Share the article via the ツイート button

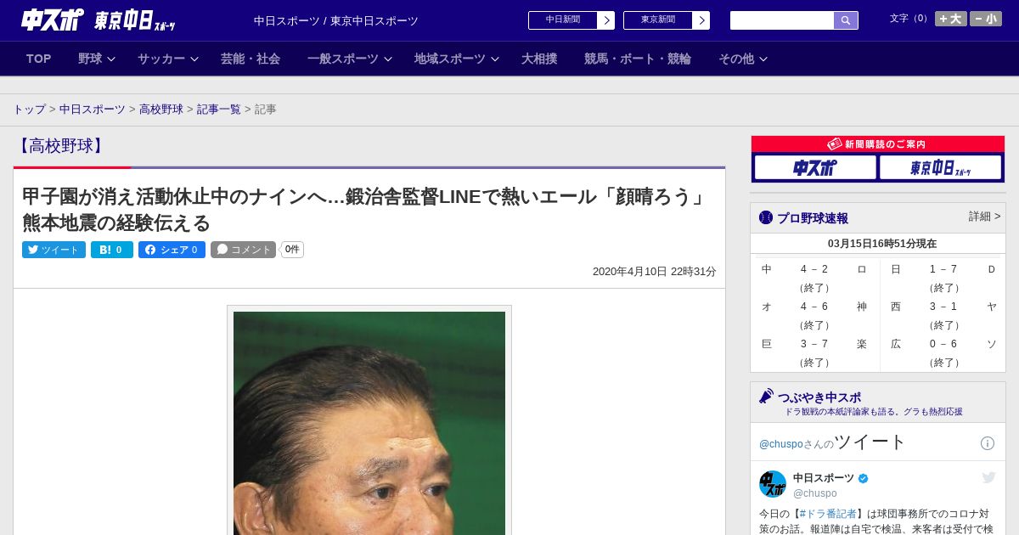click(53, 250)
